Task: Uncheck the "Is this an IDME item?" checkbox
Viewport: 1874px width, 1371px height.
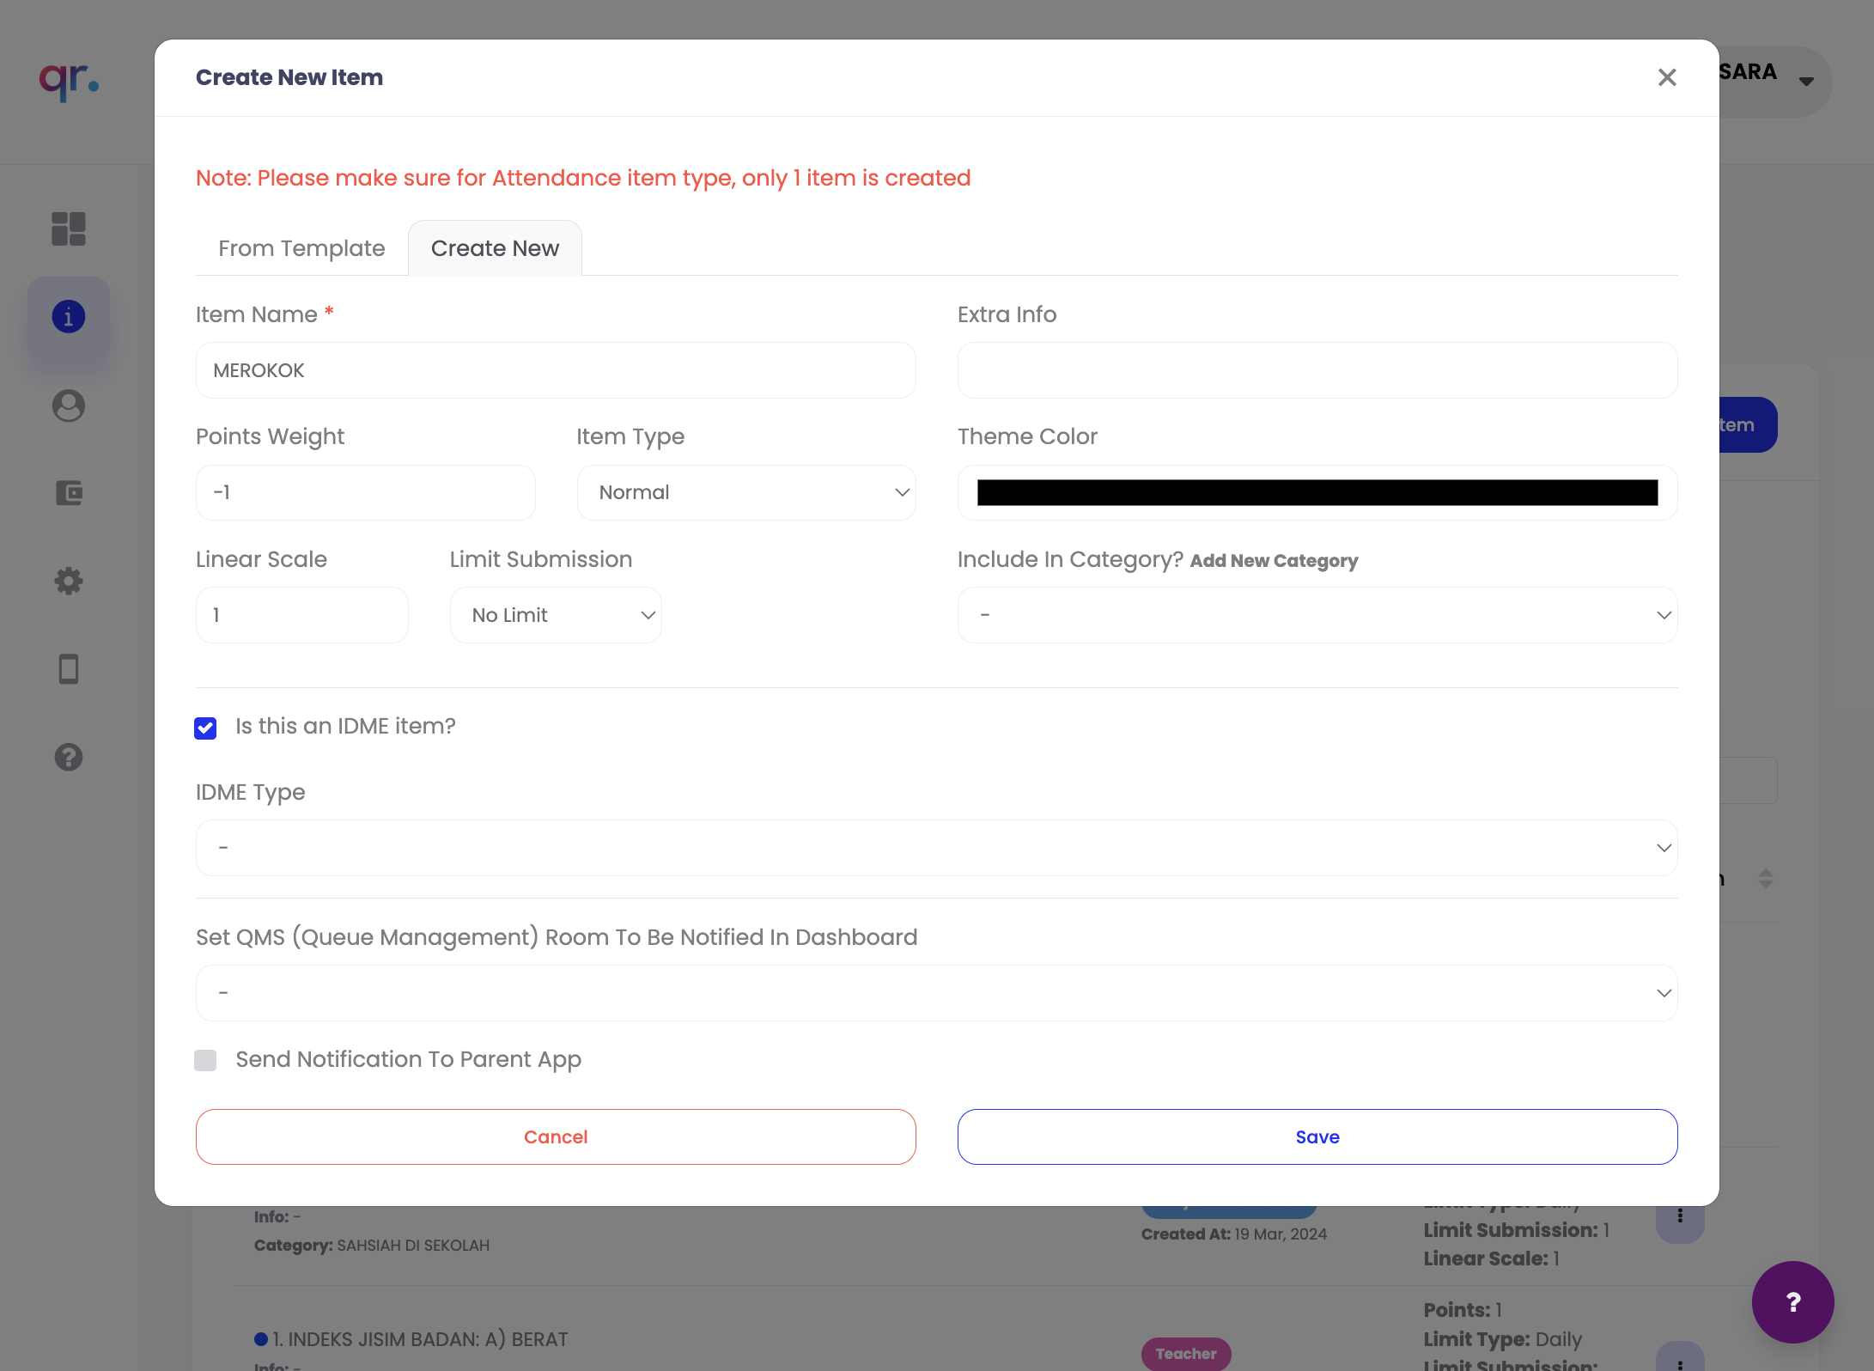Action: coord(205,728)
